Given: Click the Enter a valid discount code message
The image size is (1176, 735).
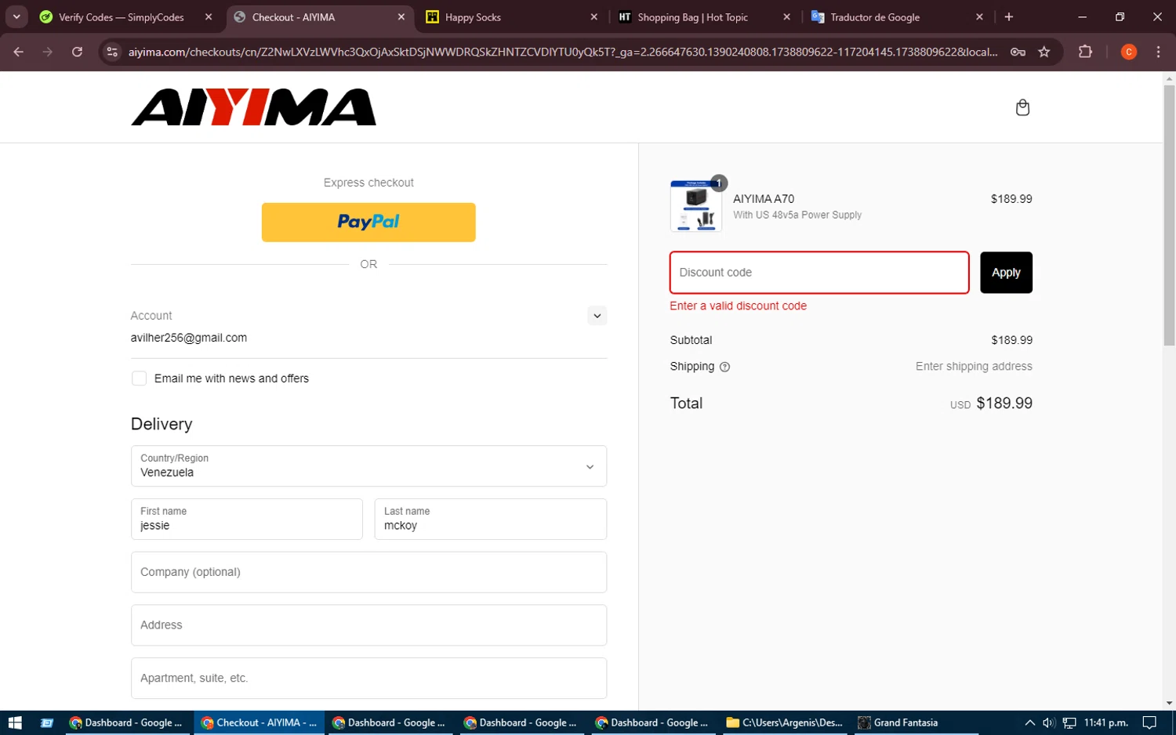Looking at the screenshot, I should click(738, 306).
